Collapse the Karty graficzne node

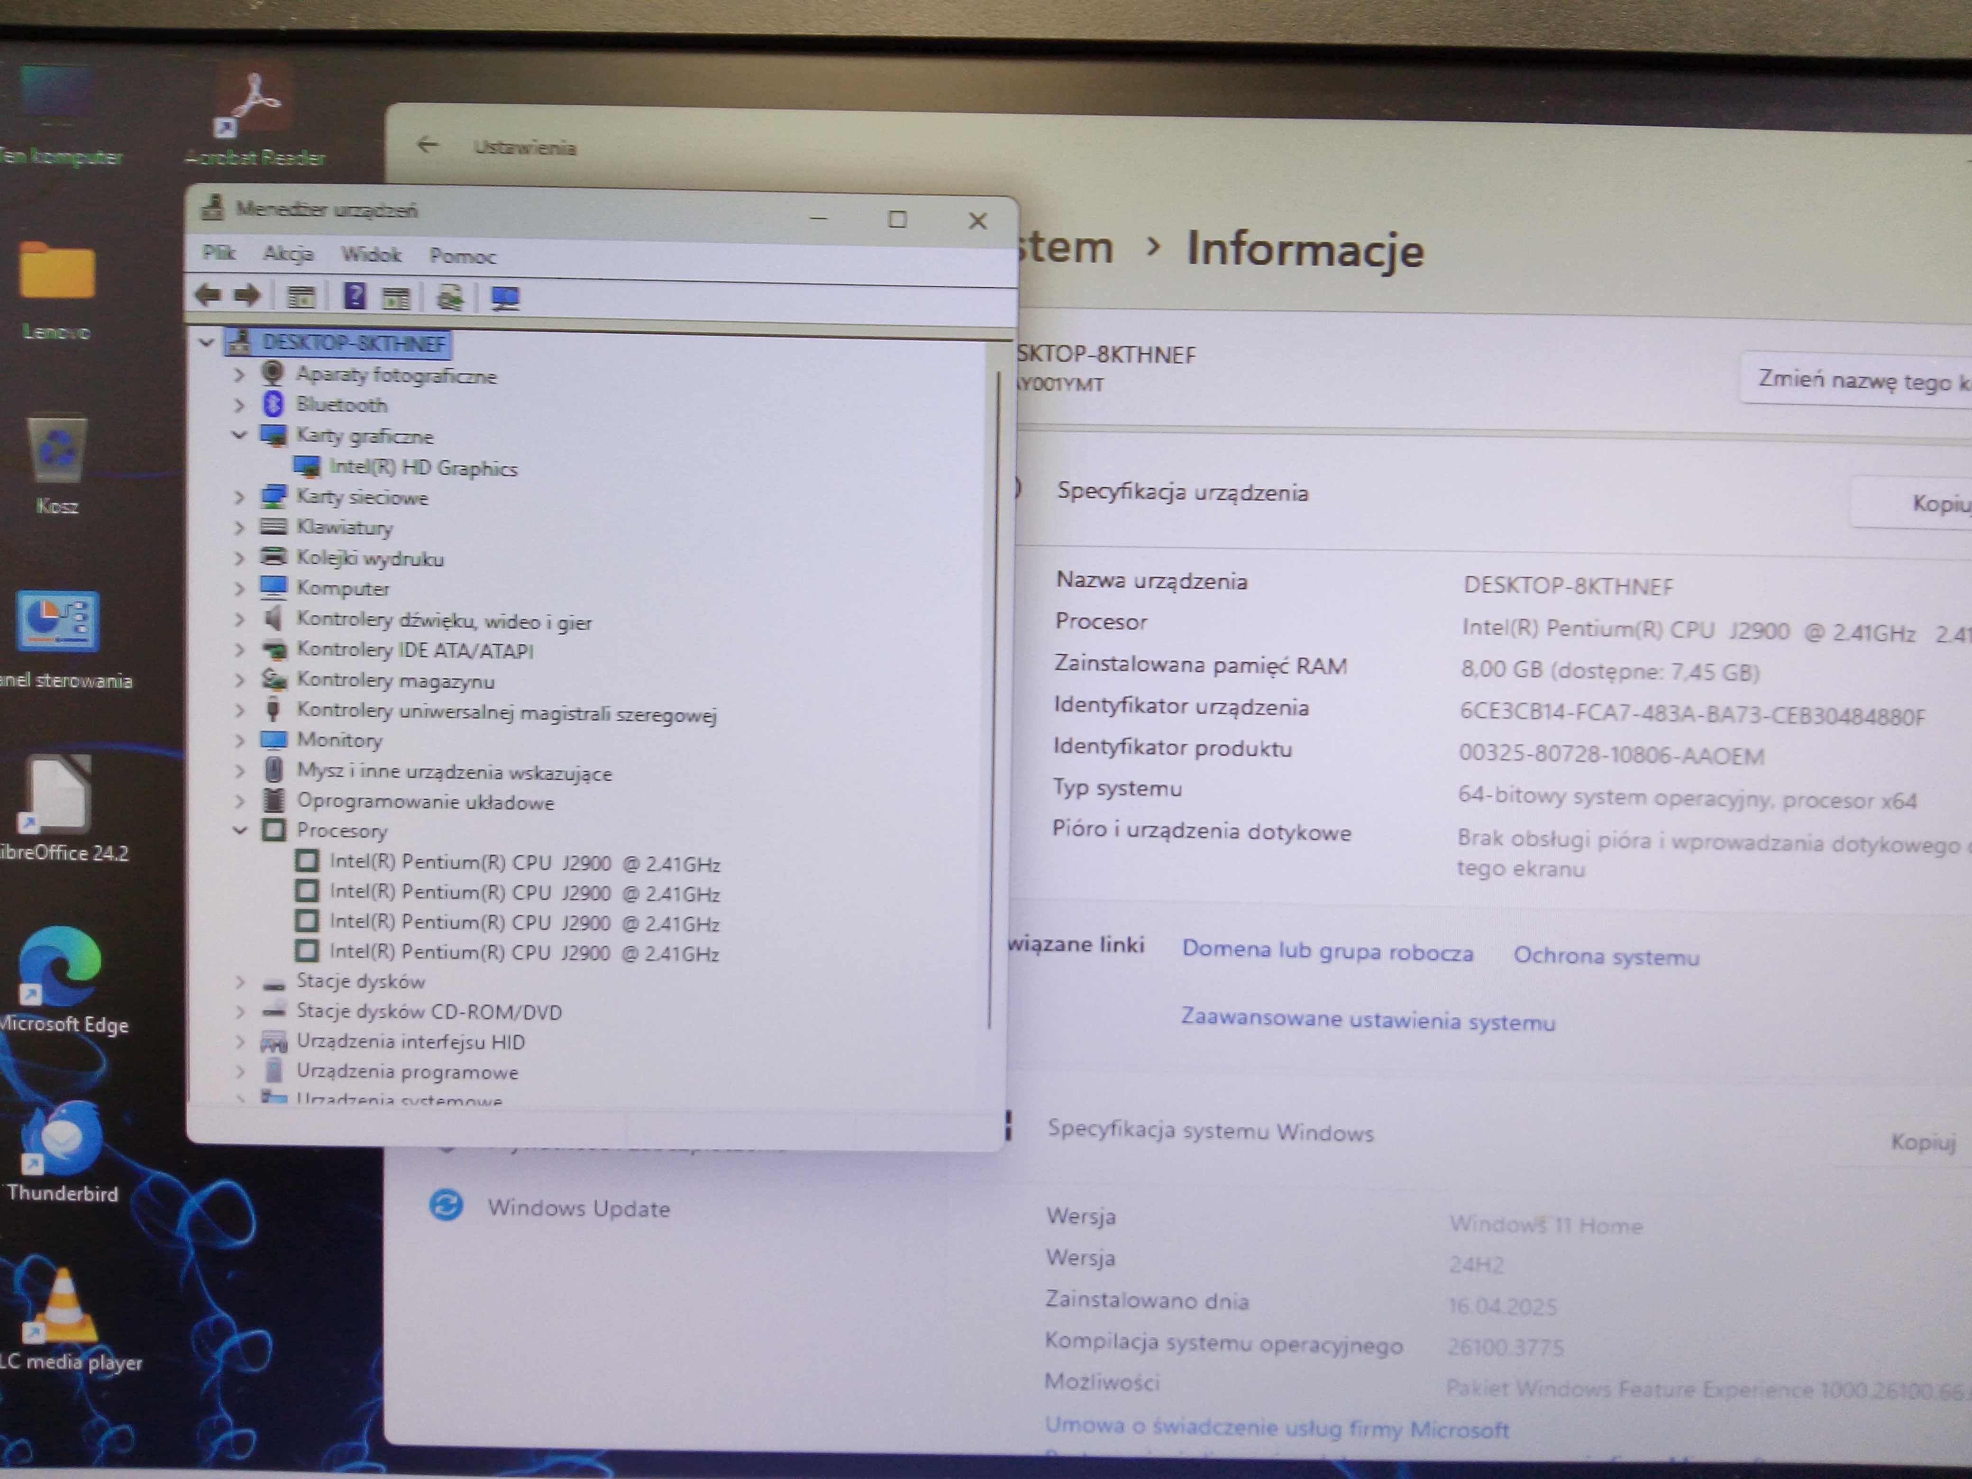click(x=239, y=435)
